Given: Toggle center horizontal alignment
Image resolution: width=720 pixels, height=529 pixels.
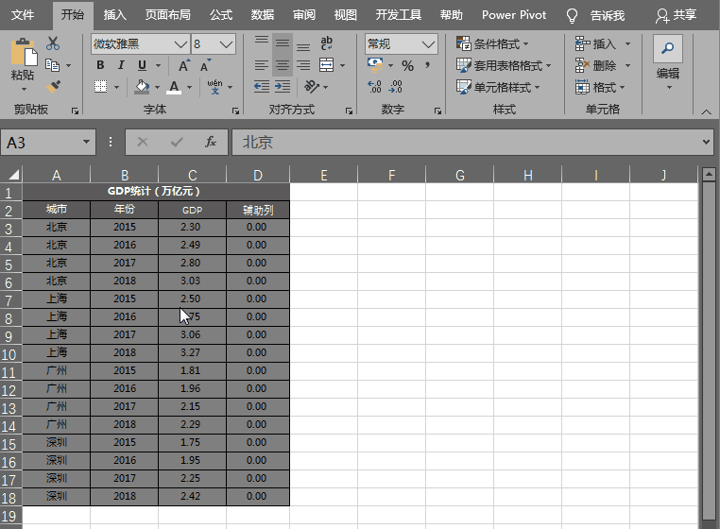Looking at the screenshot, I should (x=283, y=66).
